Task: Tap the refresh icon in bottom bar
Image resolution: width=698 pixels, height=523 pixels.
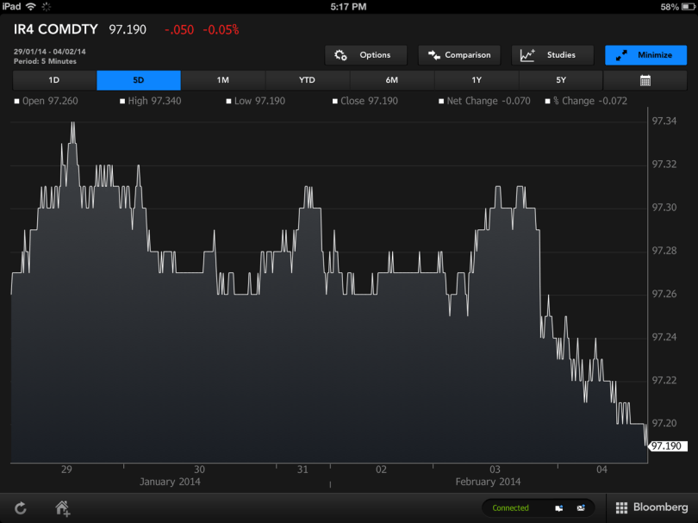Action: pos(20,507)
